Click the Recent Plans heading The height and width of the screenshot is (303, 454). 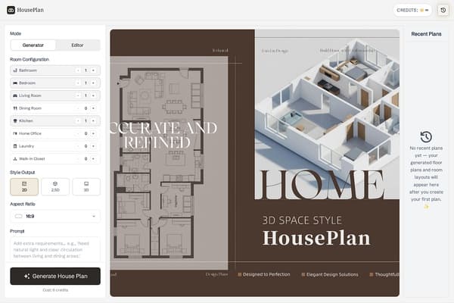click(426, 34)
